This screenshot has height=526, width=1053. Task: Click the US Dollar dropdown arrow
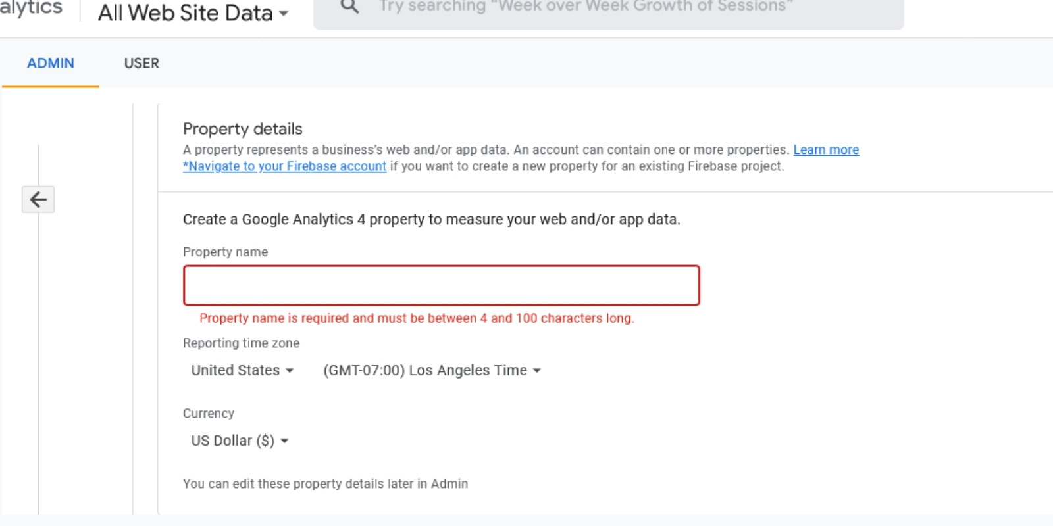point(284,441)
